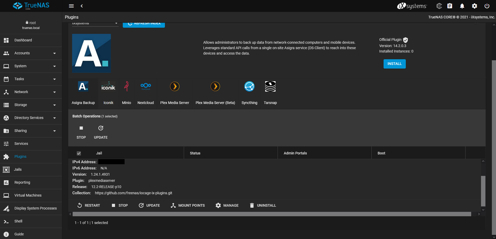Click the table vertical scrollbar thumb

[483, 191]
